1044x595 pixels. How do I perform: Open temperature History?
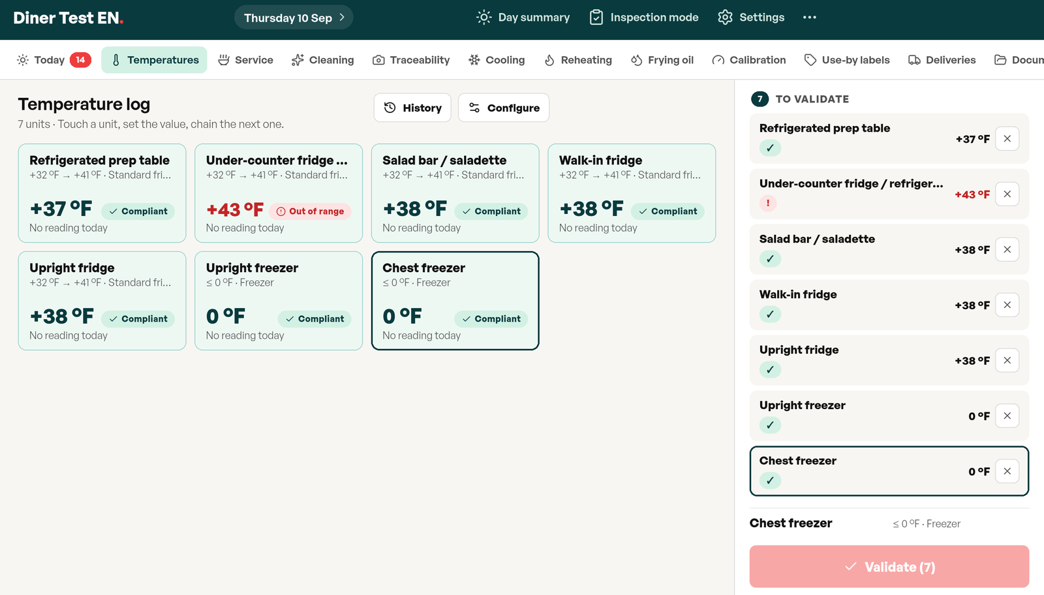[412, 108]
